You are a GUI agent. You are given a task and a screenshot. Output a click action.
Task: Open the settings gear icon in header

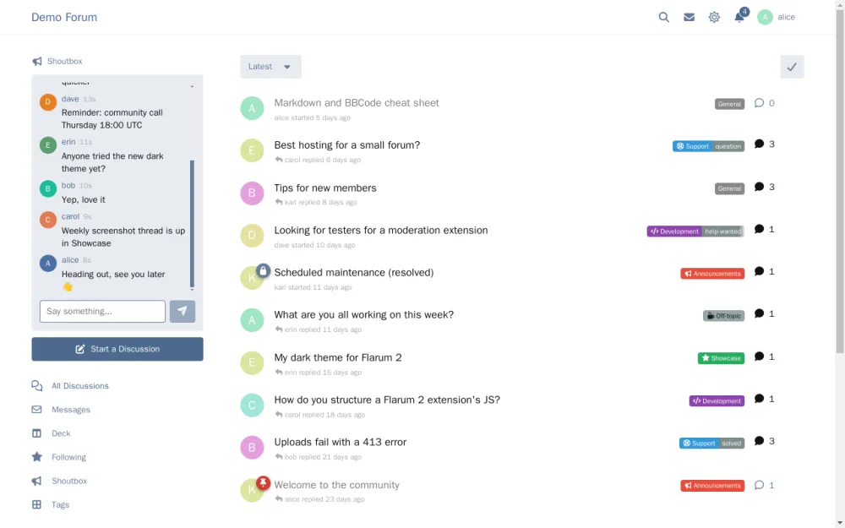714,17
